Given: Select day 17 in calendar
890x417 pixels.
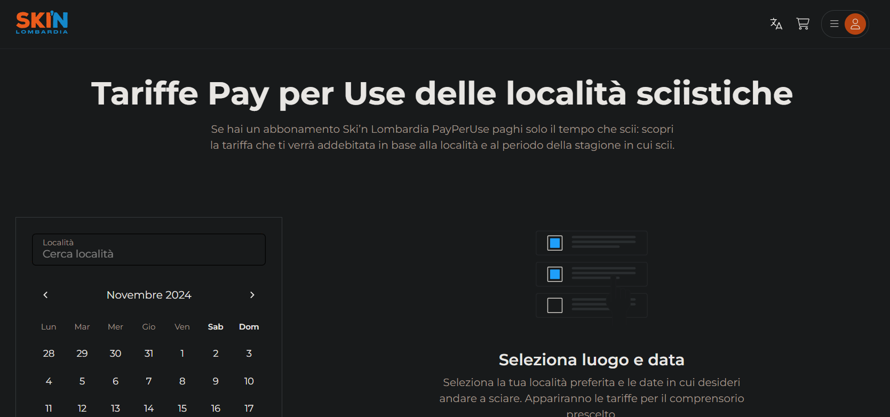Looking at the screenshot, I should click(x=249, y=408).
